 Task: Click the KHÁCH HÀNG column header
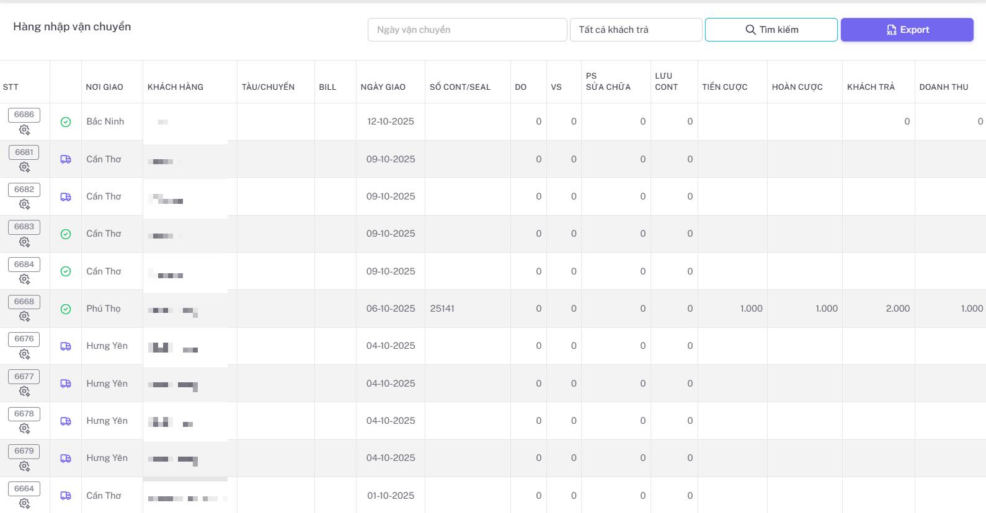coord(175,87)
